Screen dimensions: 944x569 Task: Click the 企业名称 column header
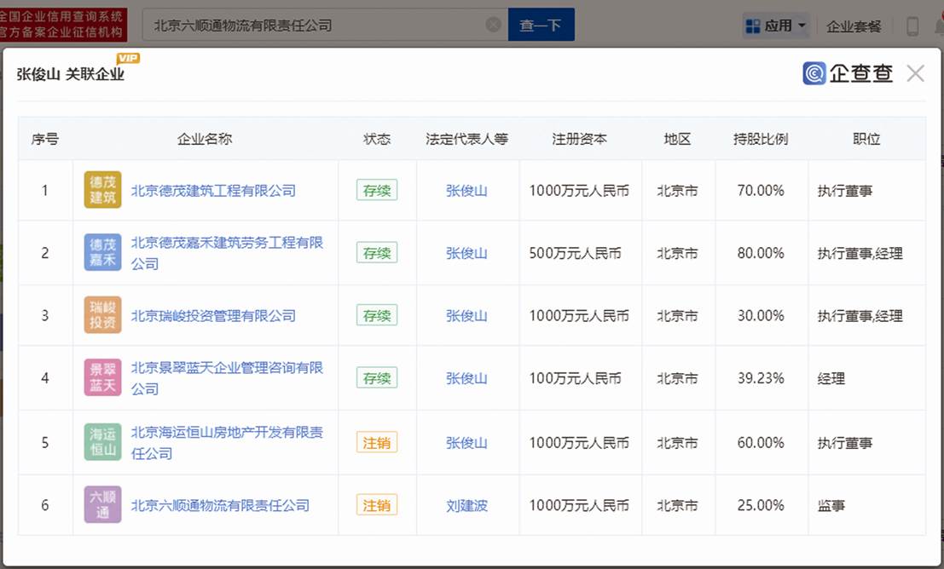click(204, 139)
